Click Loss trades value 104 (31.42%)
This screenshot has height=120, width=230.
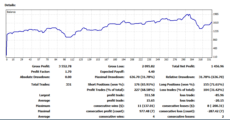click(214, 90)
